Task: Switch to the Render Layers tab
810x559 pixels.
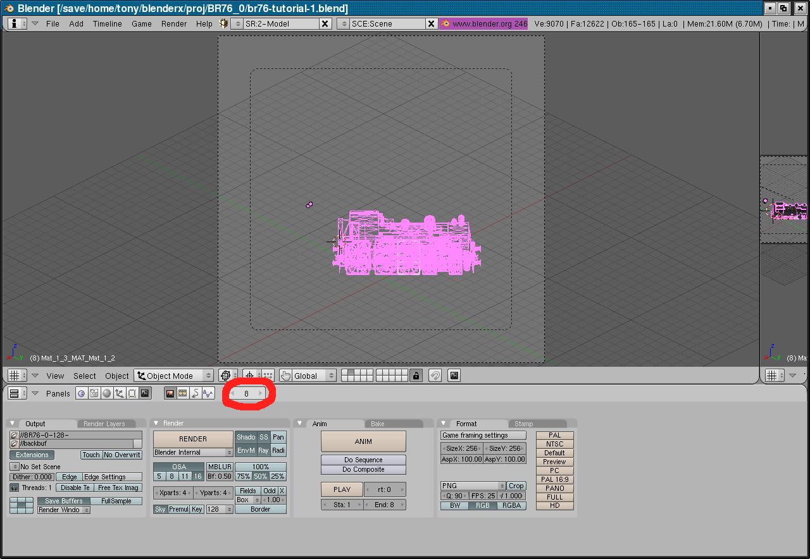Action: coord(104,424)
